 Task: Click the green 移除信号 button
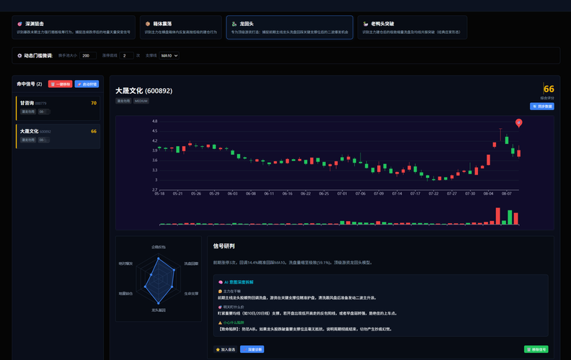pyautogui.click(x=536, y=349)
